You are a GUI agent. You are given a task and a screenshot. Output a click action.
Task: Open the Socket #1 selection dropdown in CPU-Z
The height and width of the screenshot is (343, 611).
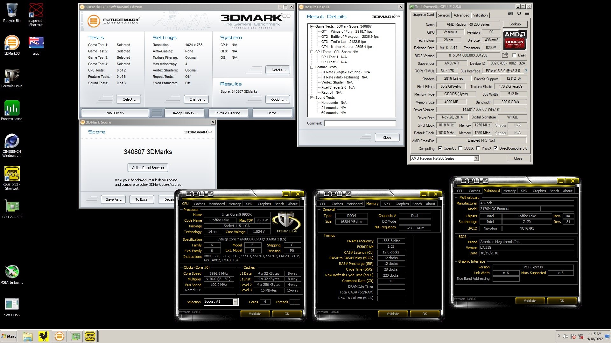click(x=221, y=302)
